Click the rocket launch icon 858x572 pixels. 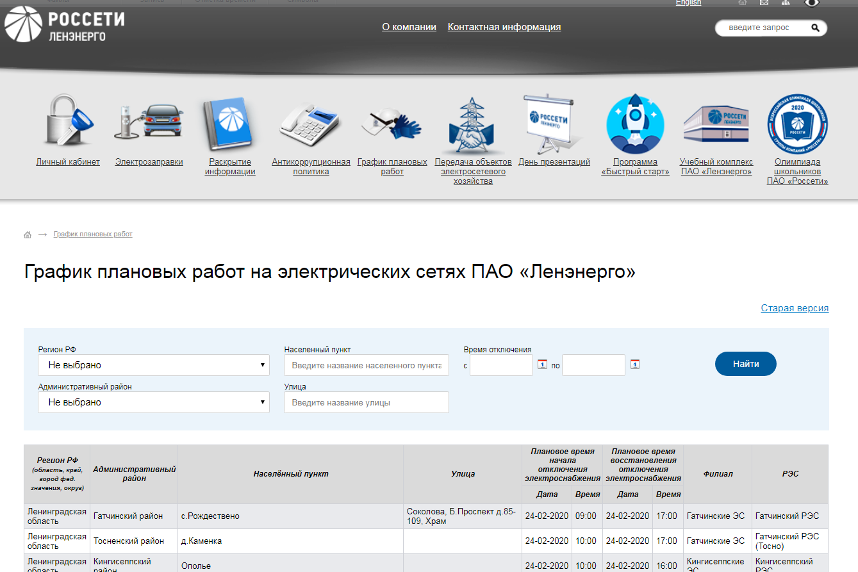tap(635, 124)
